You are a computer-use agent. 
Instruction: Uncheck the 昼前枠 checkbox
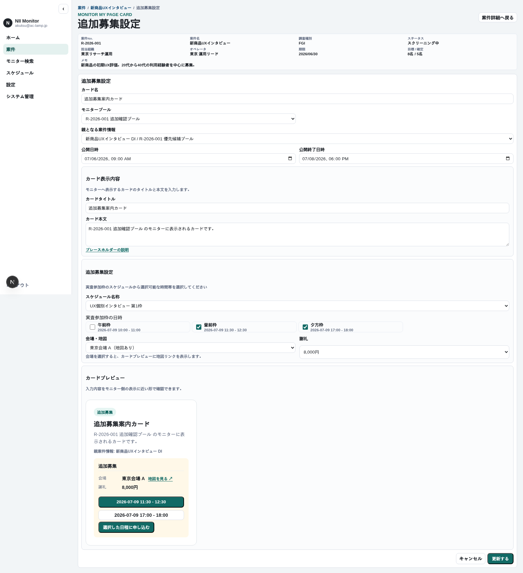pyautogui.click(x=199, y=327)
